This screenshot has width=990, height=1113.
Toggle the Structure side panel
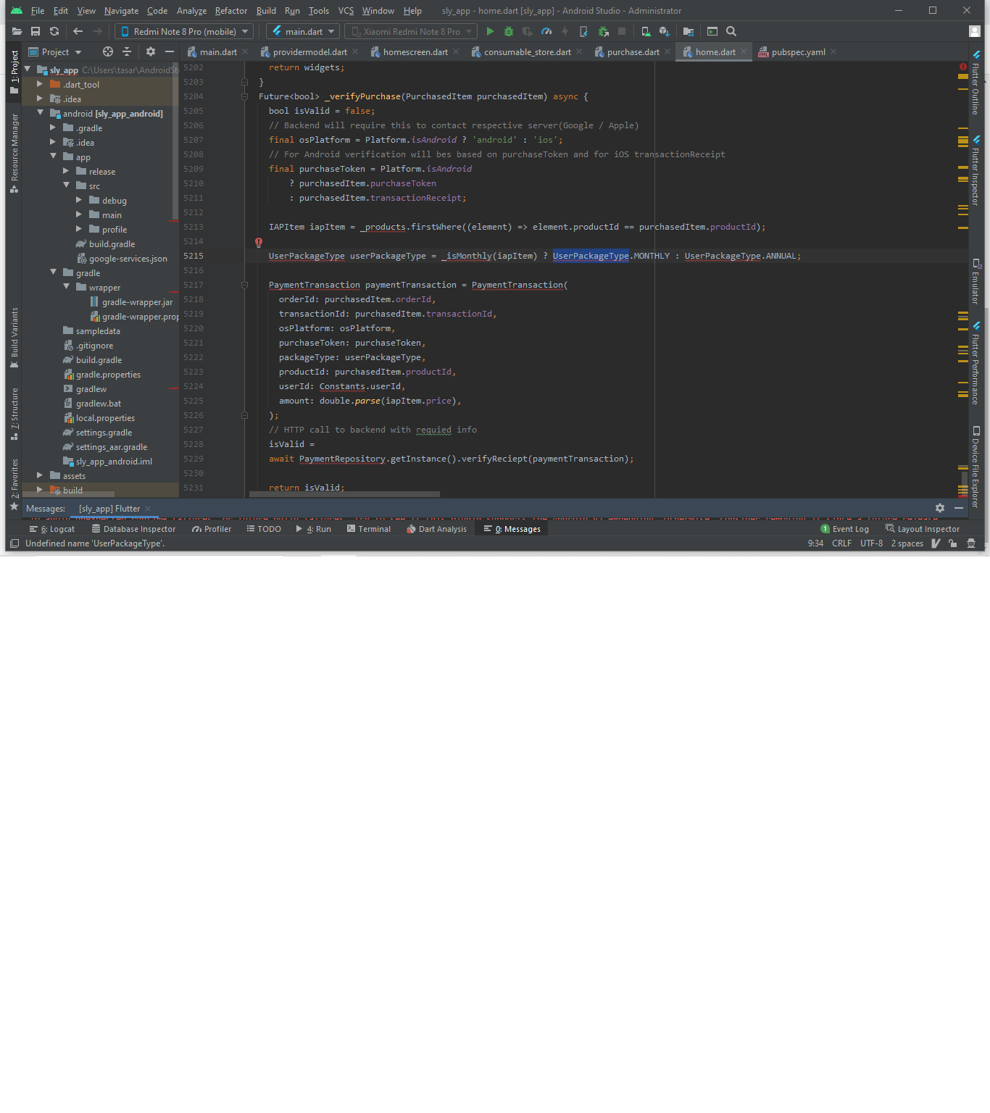click(x=14, y=414)
